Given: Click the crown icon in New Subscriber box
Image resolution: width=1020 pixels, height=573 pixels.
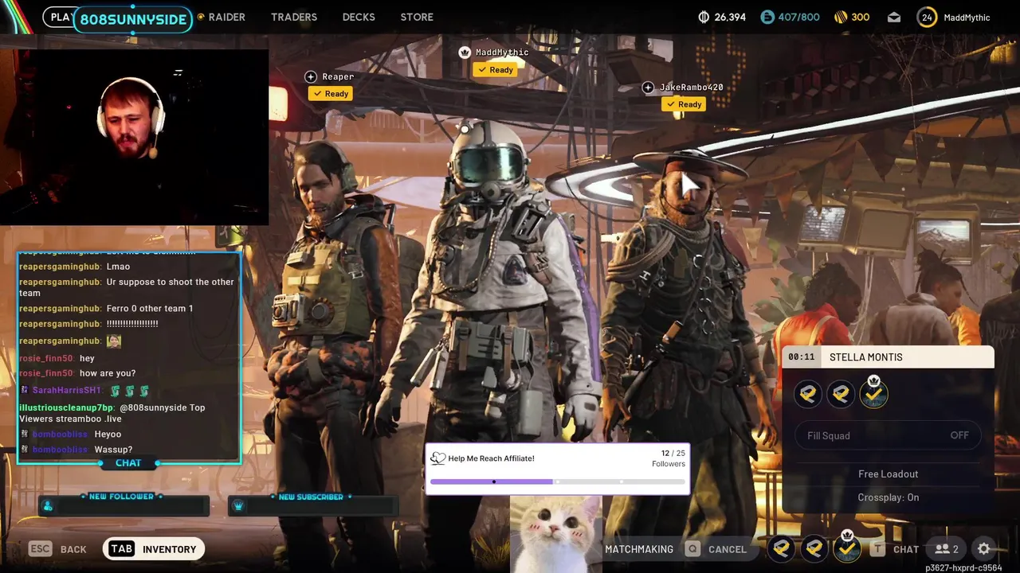Looking at the screenshot, I should coord(237,506).
